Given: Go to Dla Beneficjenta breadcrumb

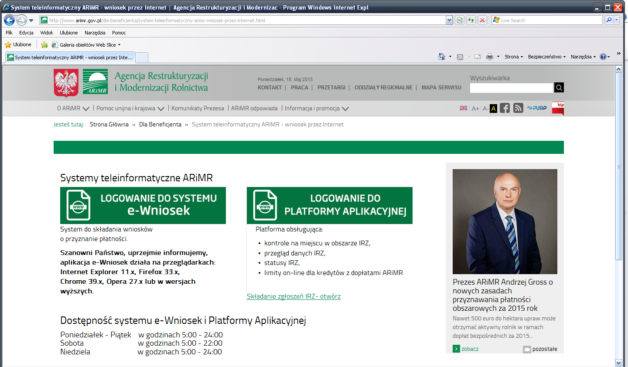Looking at the screenshot, I should click(x=160, y=124).
